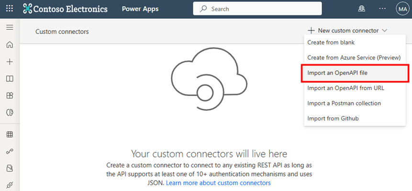Open Learn more about custom connectors link
This screenshot has width=412, height=191.
[218, 182]
